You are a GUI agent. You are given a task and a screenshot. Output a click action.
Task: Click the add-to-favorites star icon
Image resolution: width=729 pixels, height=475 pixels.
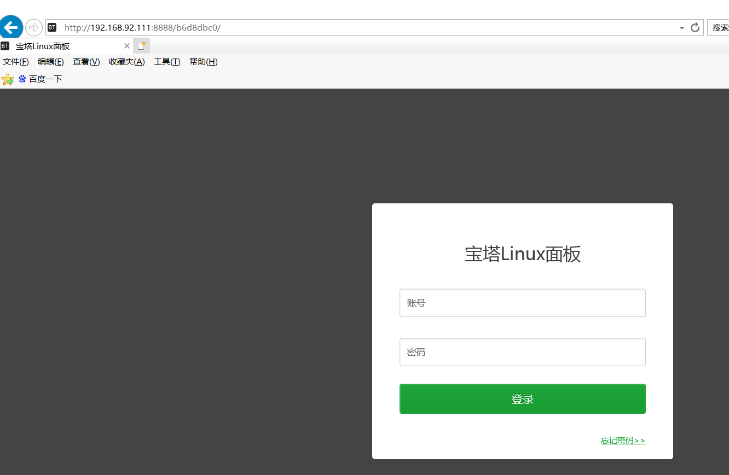coord(8,79)
